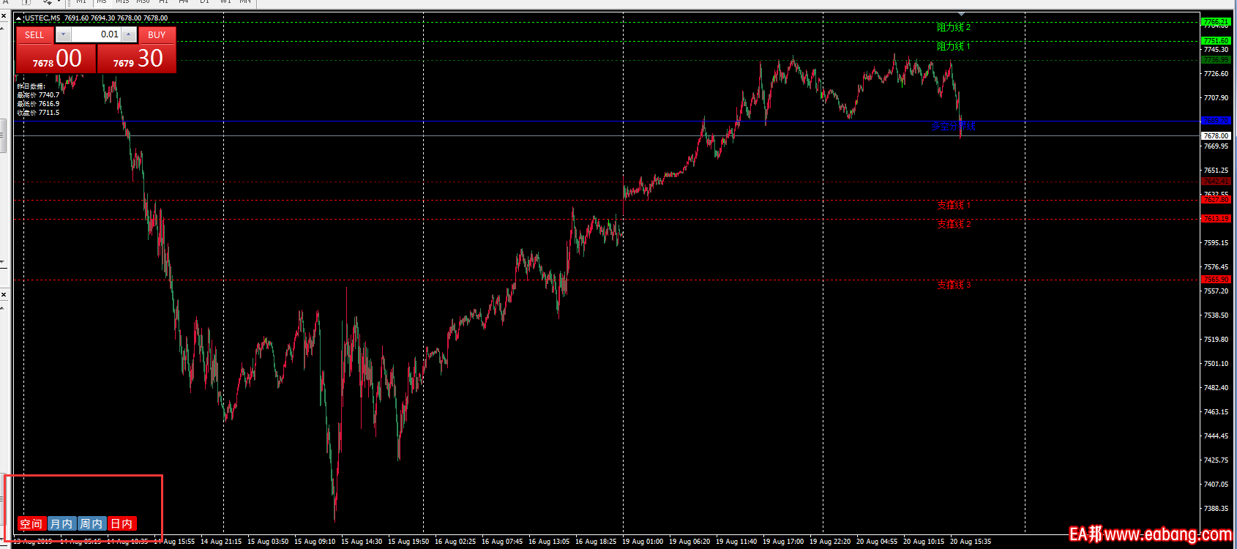This screenshot has width=1237, height=549.
Task: Click the SELL button in one-click panel
Action: click(34, 35)
